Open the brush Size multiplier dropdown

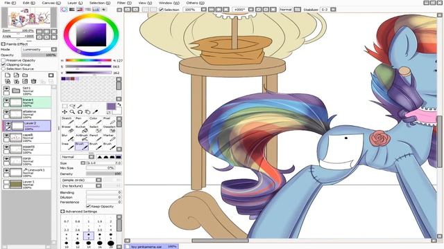(x=83, y=163)
